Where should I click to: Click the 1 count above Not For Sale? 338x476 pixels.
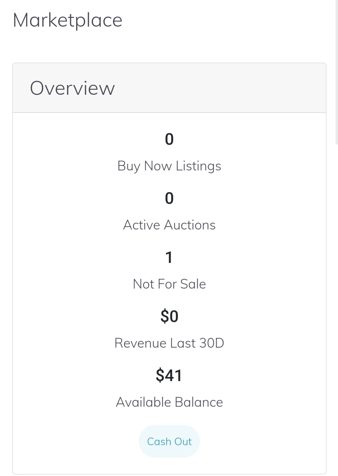(169, 257)
